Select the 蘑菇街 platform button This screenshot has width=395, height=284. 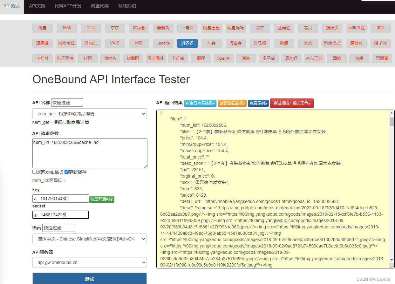[163, 28]
